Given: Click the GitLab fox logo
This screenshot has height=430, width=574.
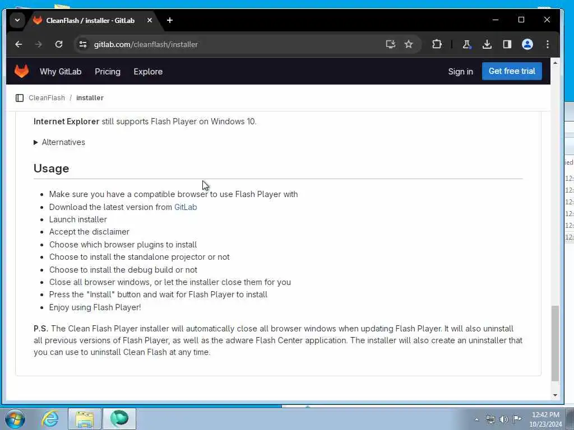Looking at the screenshot, I should [22, 71].
